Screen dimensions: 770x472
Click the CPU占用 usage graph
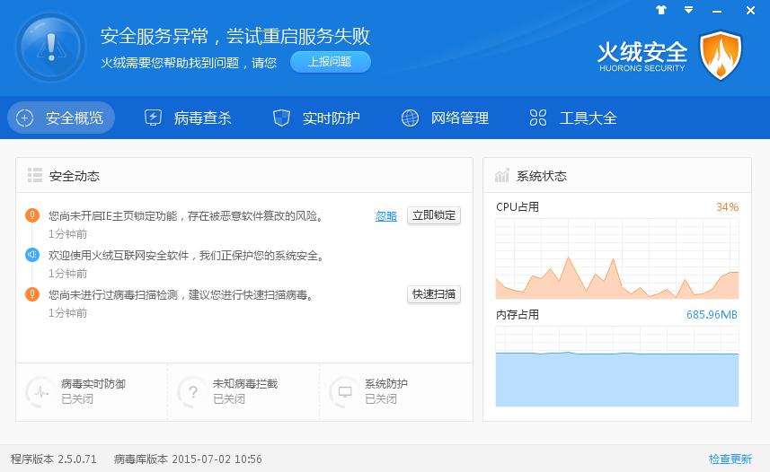(616, 260)
